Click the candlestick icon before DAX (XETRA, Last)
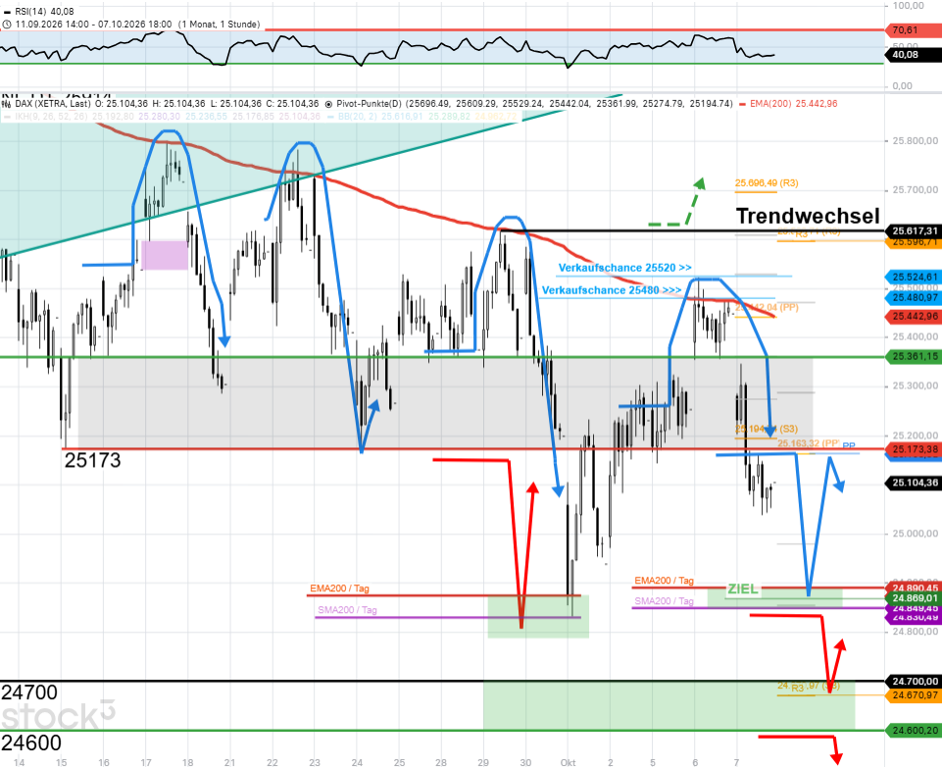Viewport: 942px width, 767px height. pos(7,104)
